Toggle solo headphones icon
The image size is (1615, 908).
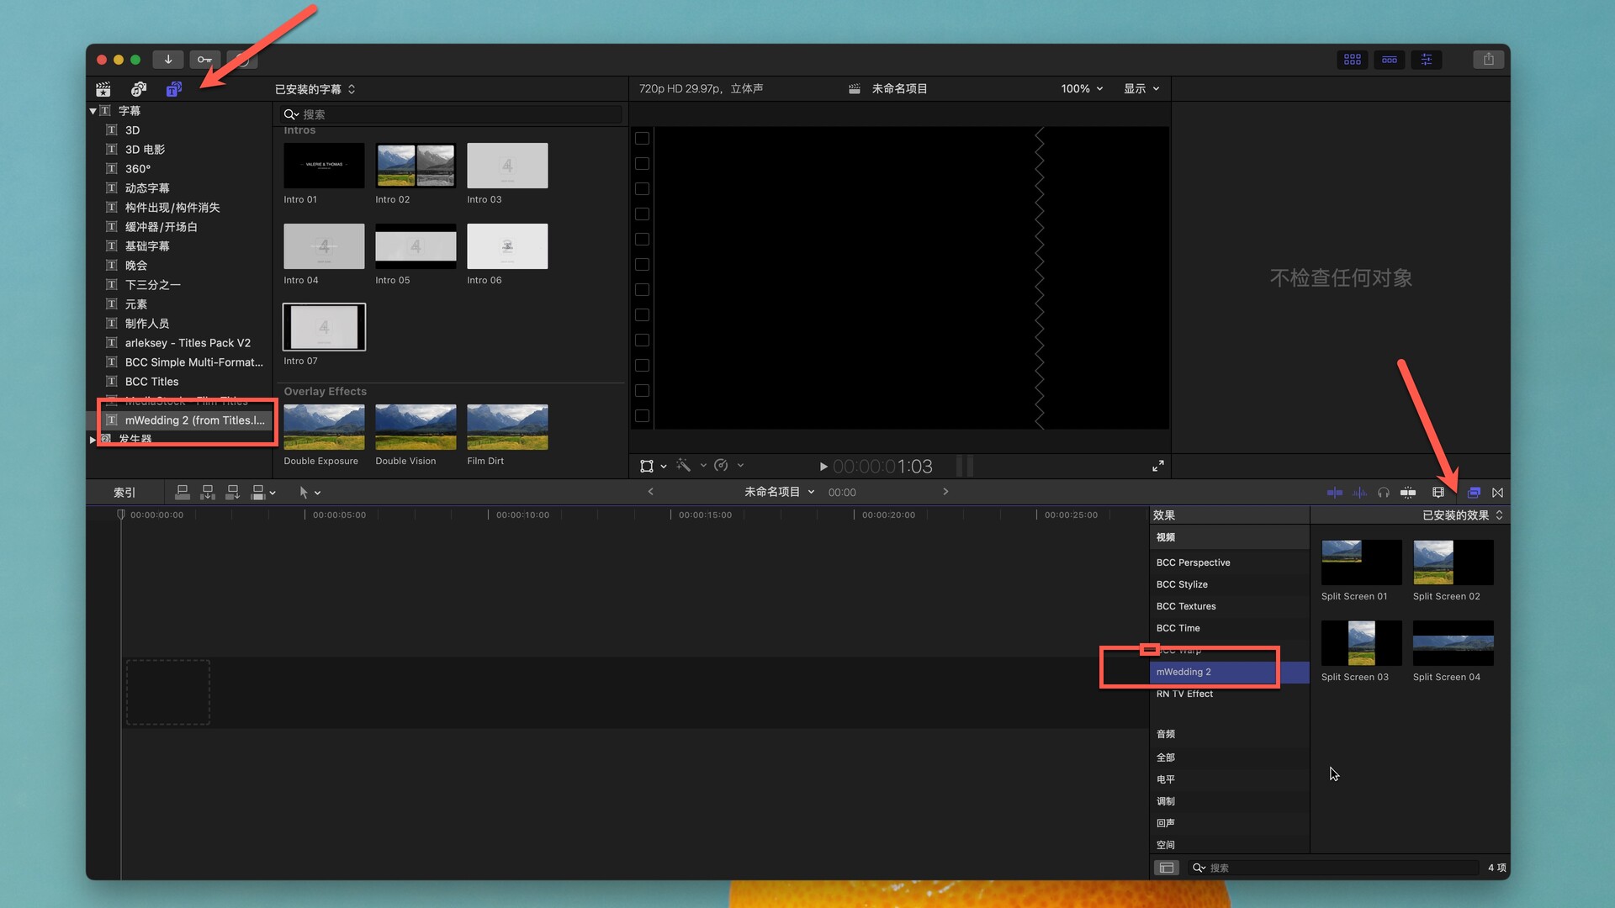[1384, 493]
